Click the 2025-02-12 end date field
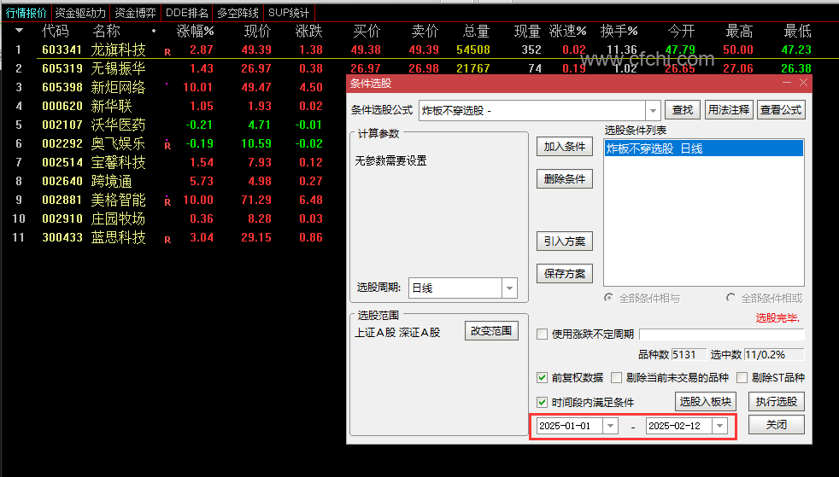The width and height of the screenshot is (839, 477). [679, 426]
